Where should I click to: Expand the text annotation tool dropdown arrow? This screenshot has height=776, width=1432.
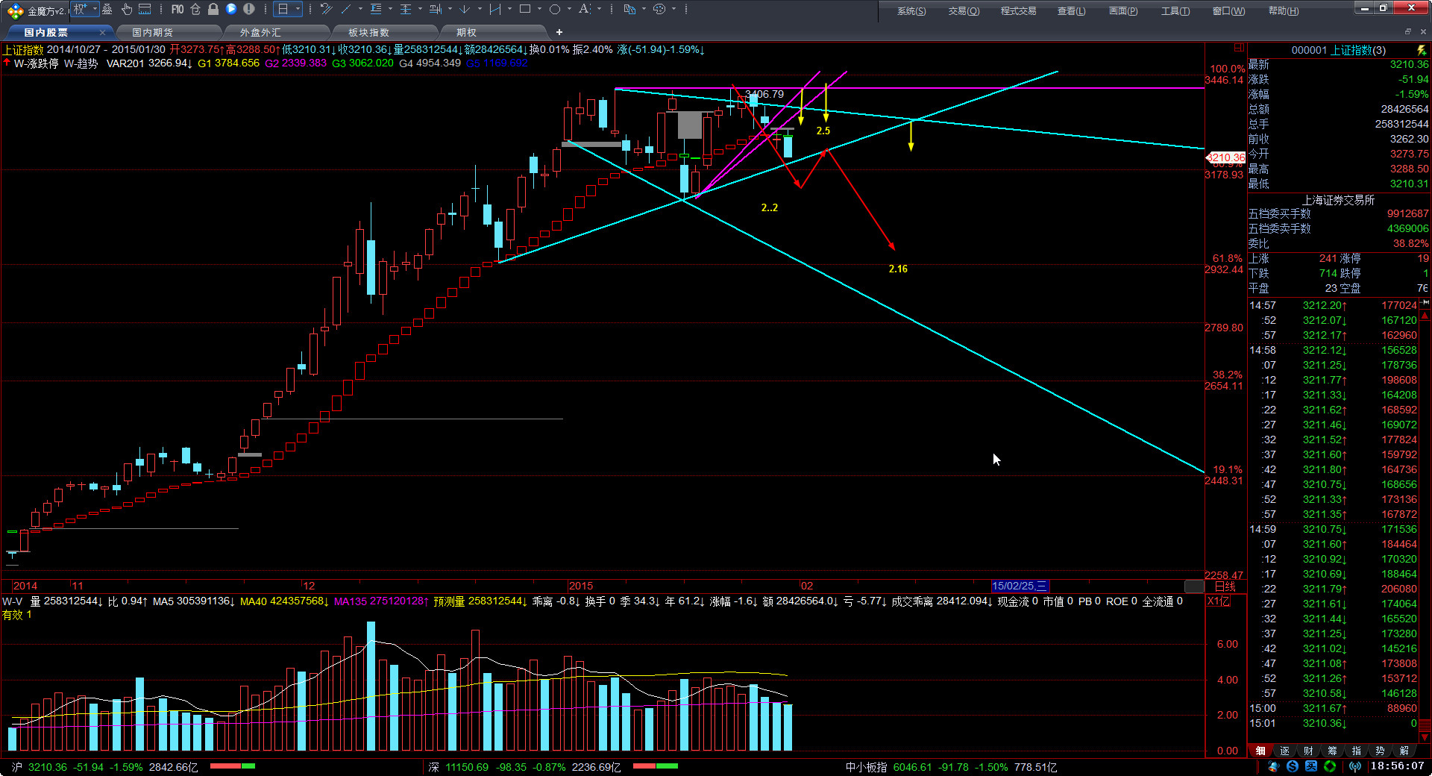coord(599,9)
